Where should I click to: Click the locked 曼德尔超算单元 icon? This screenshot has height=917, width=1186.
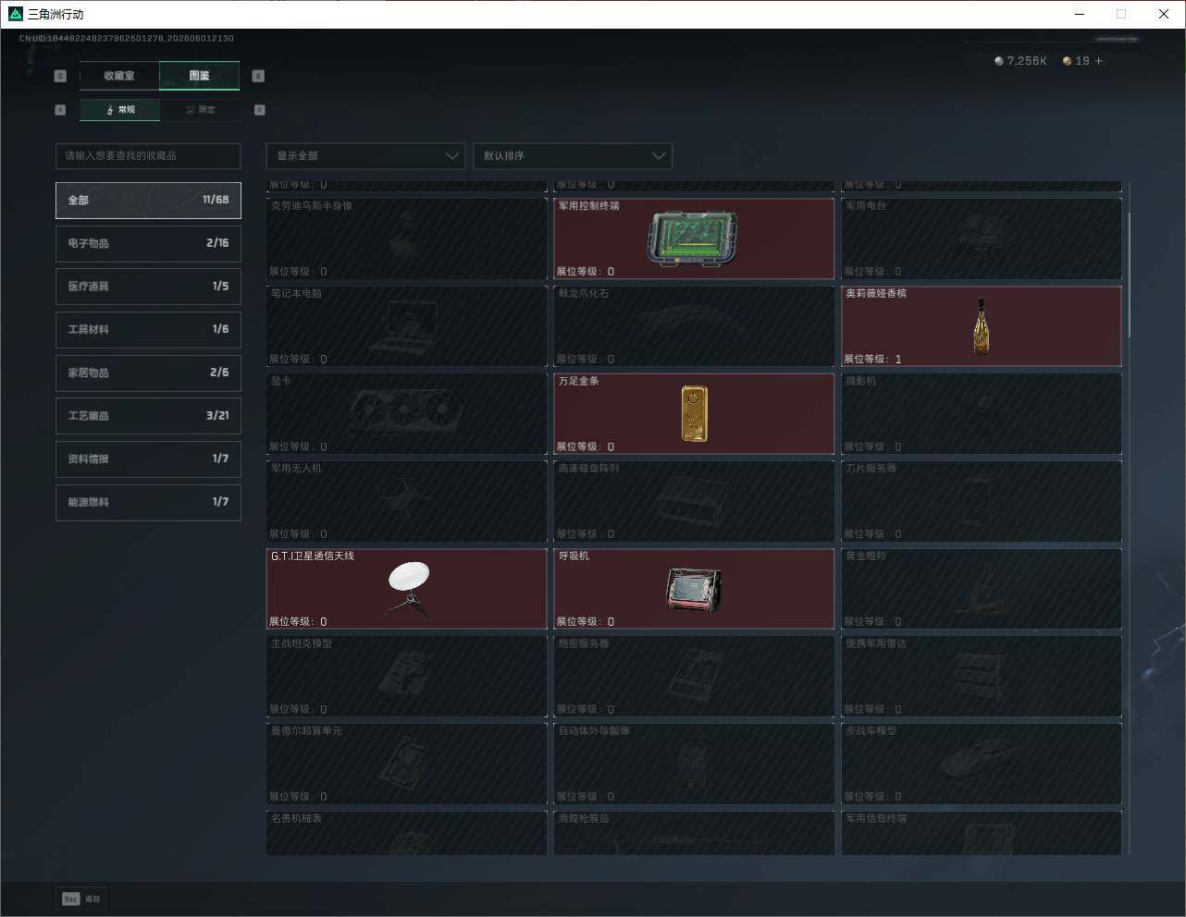click(404, 764)
